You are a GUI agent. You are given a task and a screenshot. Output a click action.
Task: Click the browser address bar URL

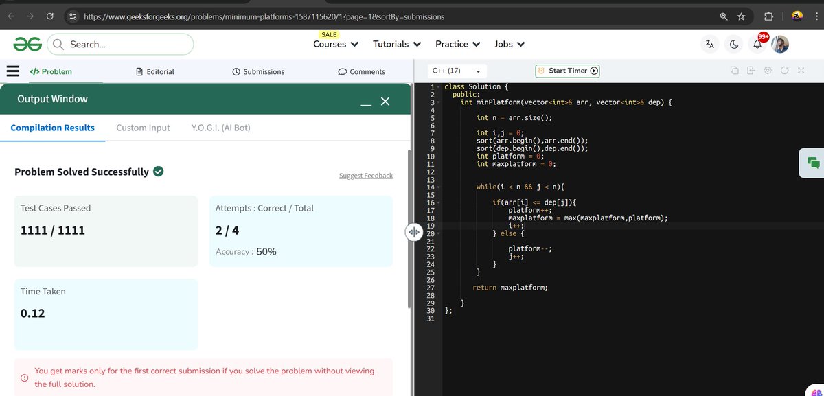click(264, 16)
